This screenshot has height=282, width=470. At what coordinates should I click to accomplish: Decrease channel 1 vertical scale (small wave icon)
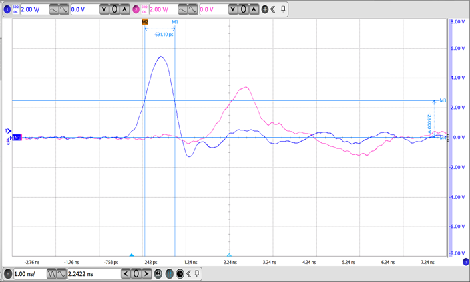coord(53,9)
